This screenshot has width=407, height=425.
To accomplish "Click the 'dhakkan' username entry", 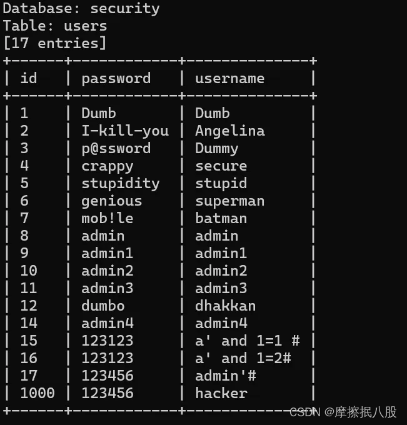I will [225, 306].
